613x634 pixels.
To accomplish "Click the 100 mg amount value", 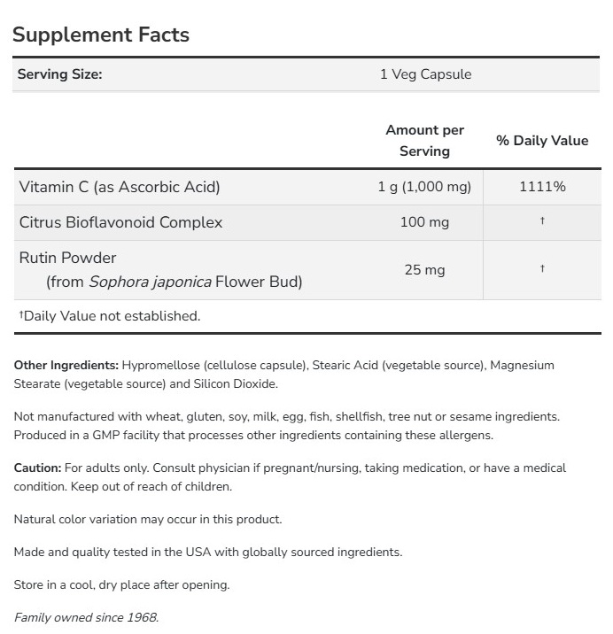I will (425, 222).
